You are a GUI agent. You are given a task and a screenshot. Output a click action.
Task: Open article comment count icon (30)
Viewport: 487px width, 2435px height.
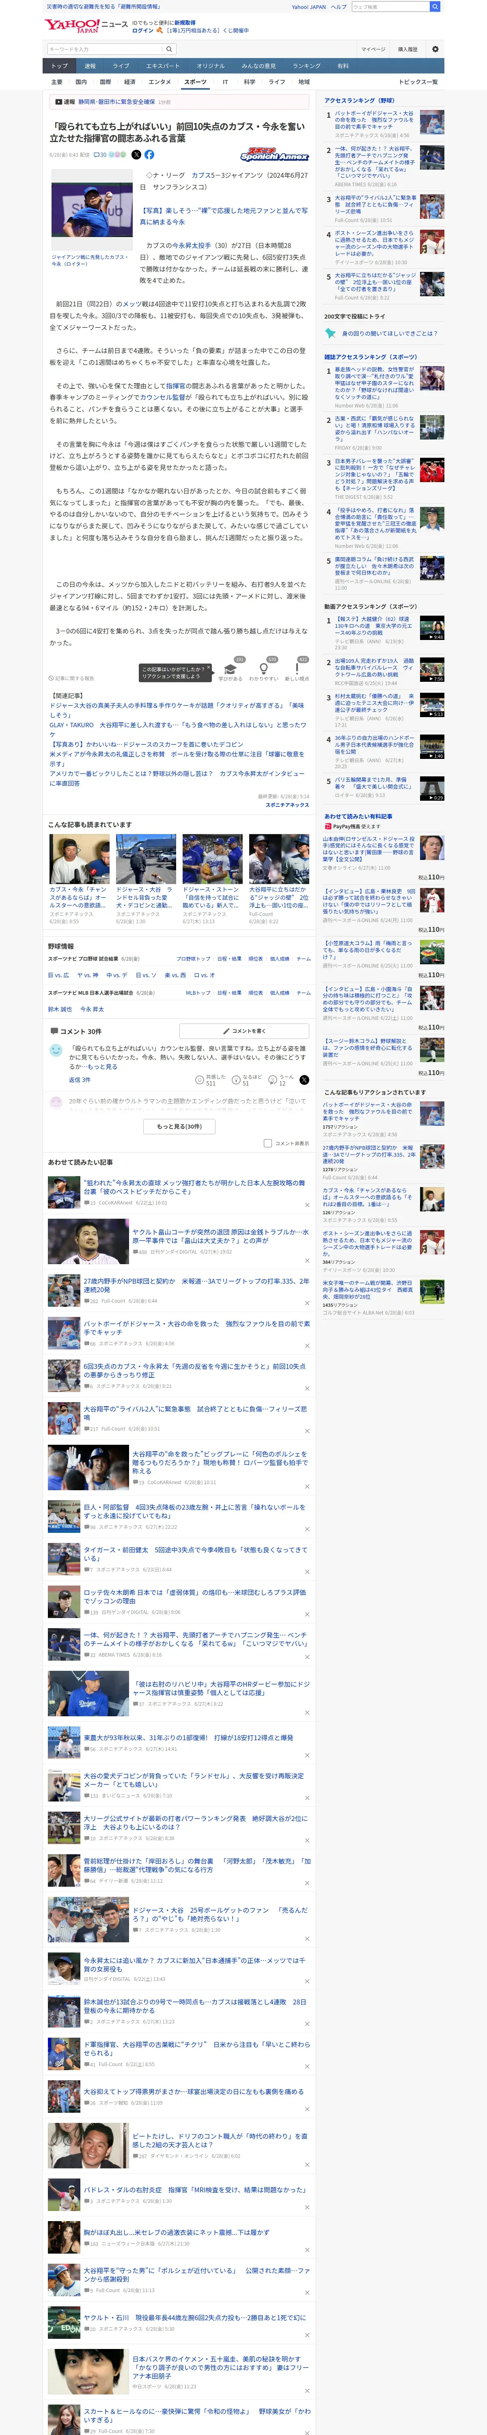100,154
